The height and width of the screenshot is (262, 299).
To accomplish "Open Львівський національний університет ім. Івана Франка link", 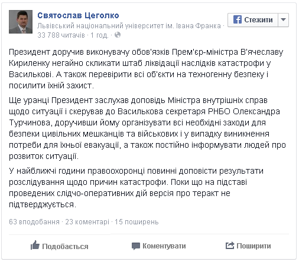I will 129,26.
